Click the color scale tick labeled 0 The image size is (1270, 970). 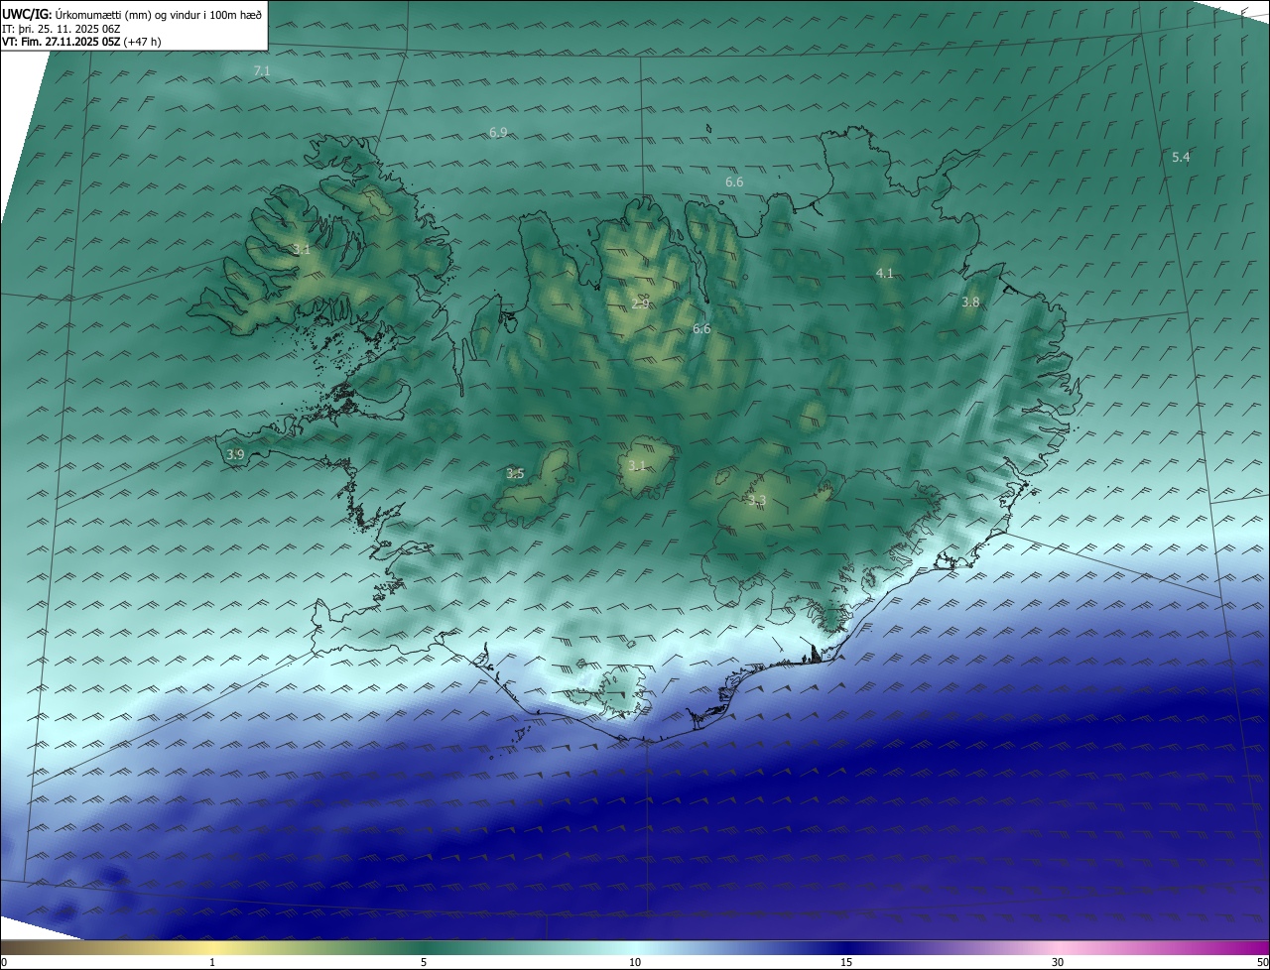point(4,962)
